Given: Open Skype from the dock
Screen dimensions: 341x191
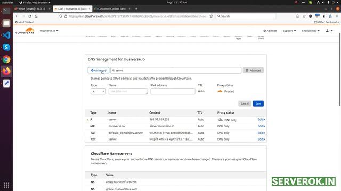Looking at the screenshot, I should pyautogui.click(x=6, y=47).
